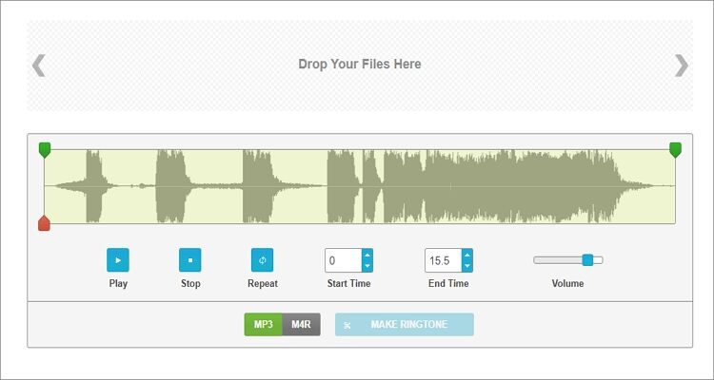Select M4R output format
Viewport: 714px width, 380px height.
[302, 325]
